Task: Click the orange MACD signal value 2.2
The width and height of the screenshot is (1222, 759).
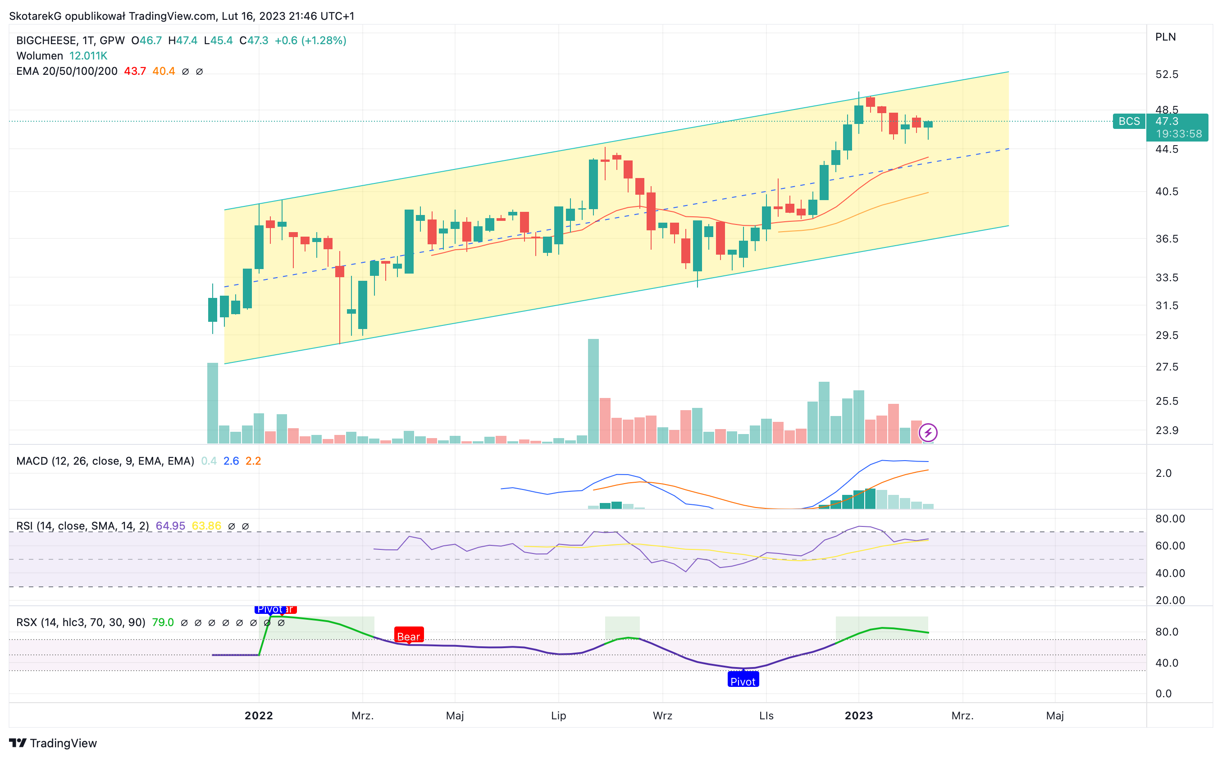Action: click(x=253, y=461)
